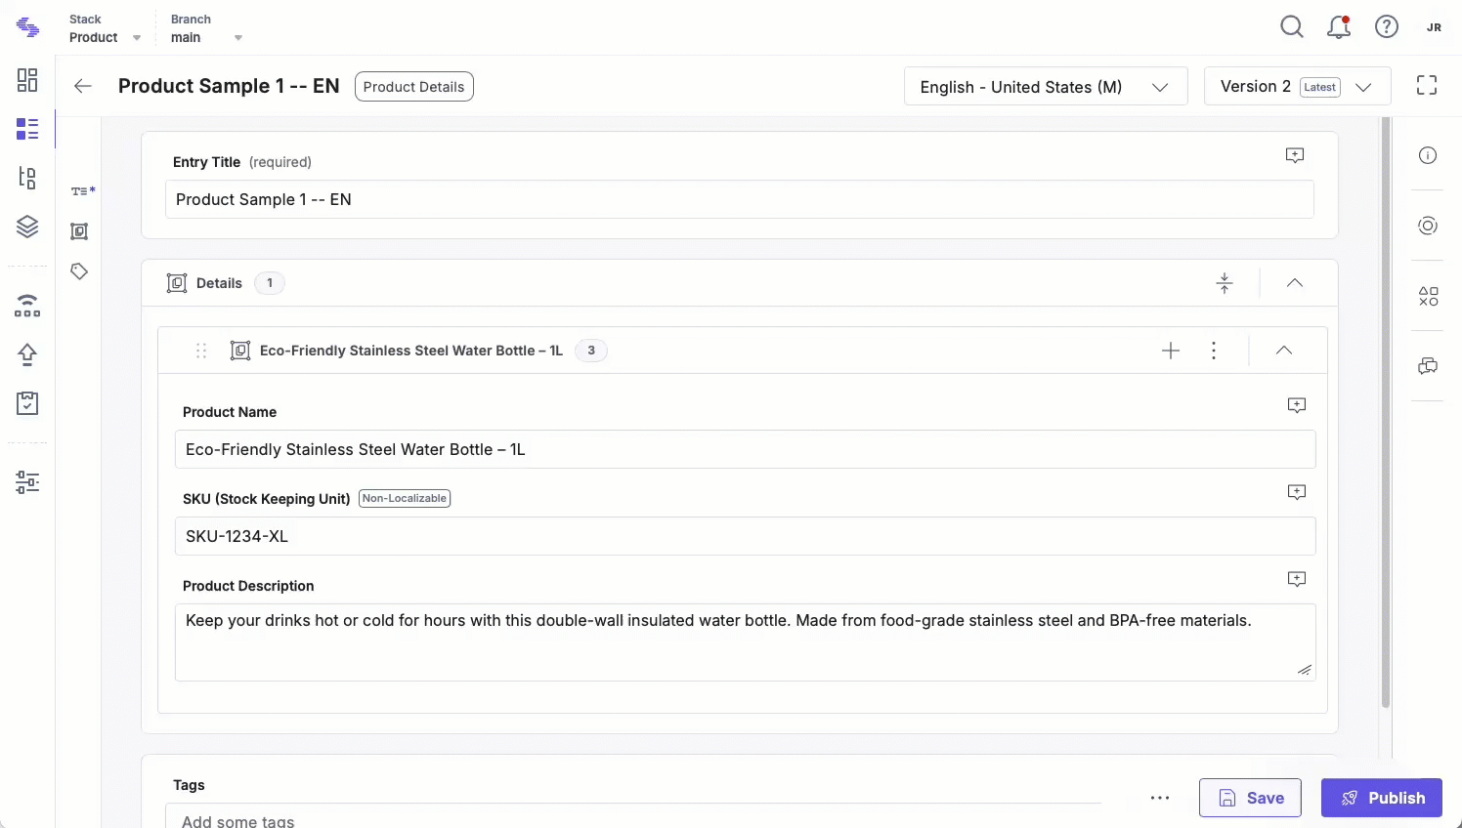The image size is (1462, 828).
Task: Collapse the Details group with the chevron
Action: pos(1295,283)
